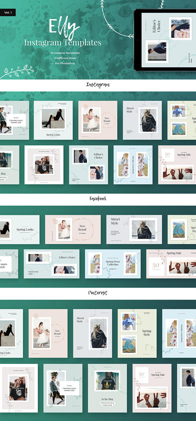Click the Facebook Spring Style banner at row end

pos(182,230)
